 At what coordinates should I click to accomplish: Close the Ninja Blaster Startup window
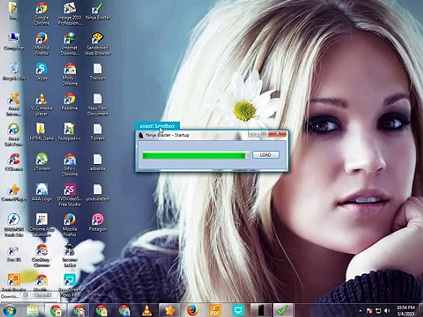tap(277, 134)
